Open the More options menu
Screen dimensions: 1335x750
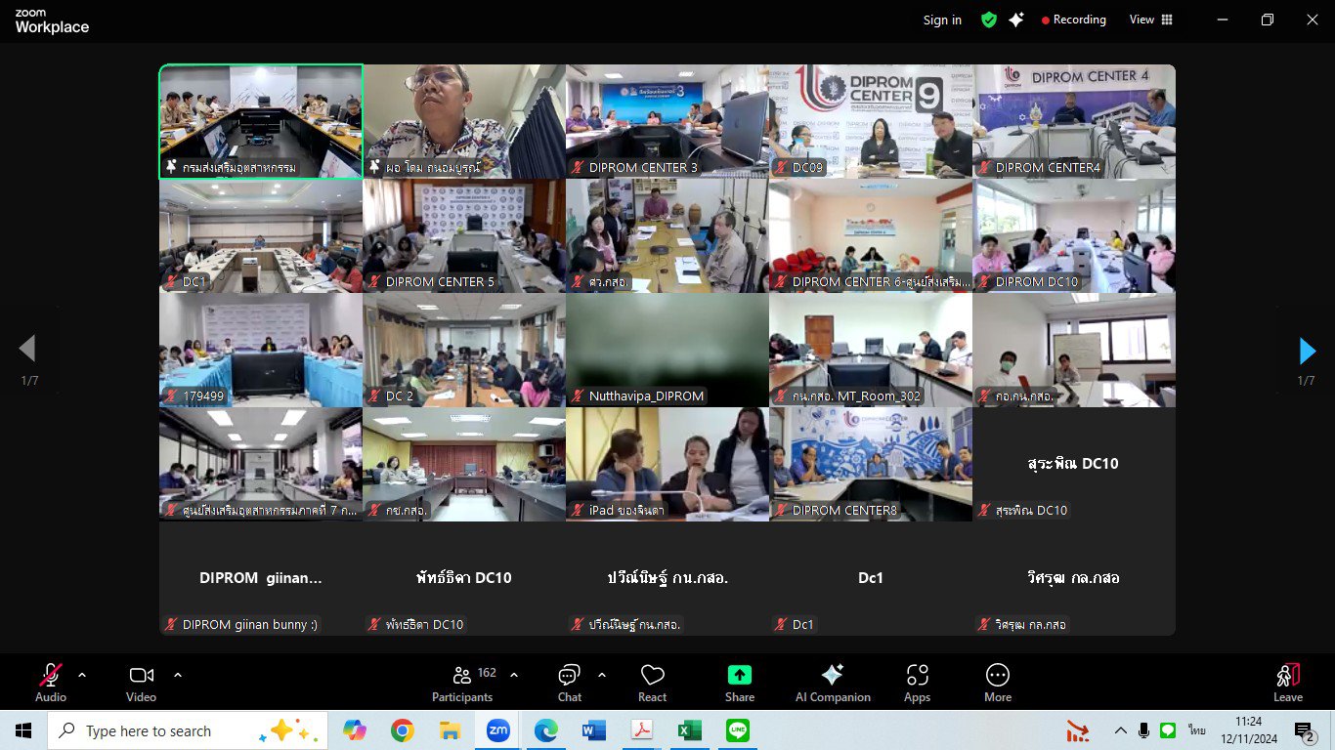point(998,683)
